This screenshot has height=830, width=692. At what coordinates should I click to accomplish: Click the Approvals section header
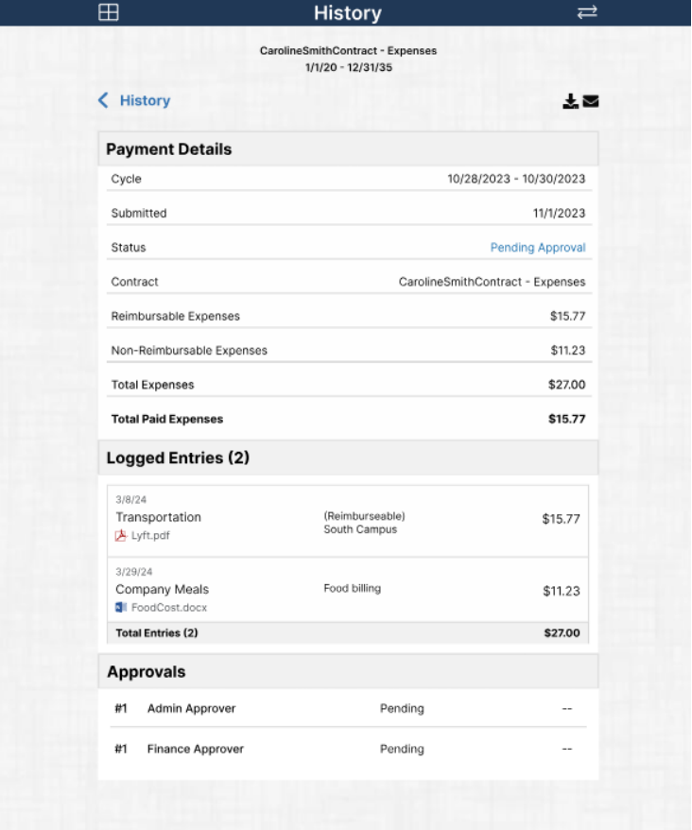pyautogui.click(x=146, y=672)
